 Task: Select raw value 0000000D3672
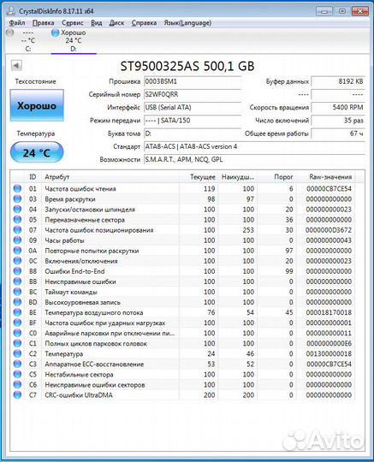[329, 230]
